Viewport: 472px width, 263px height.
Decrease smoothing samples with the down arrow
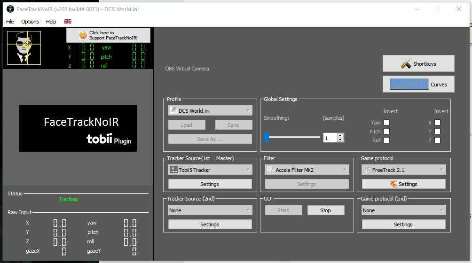pyautogui.click(x=340, y=140)
